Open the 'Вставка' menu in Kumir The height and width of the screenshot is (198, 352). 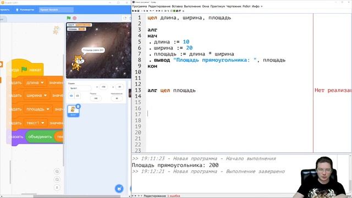177,6
